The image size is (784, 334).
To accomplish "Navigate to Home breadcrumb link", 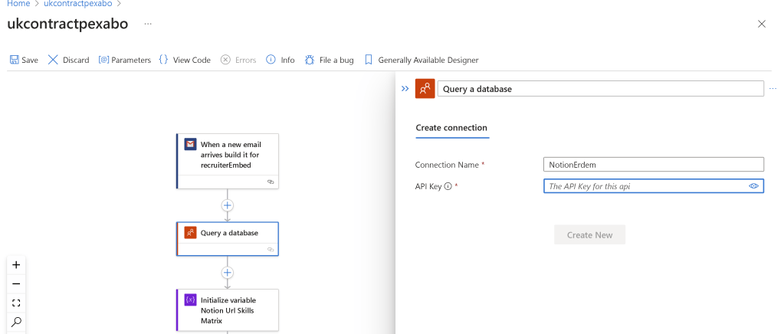I will click(18, 4).
